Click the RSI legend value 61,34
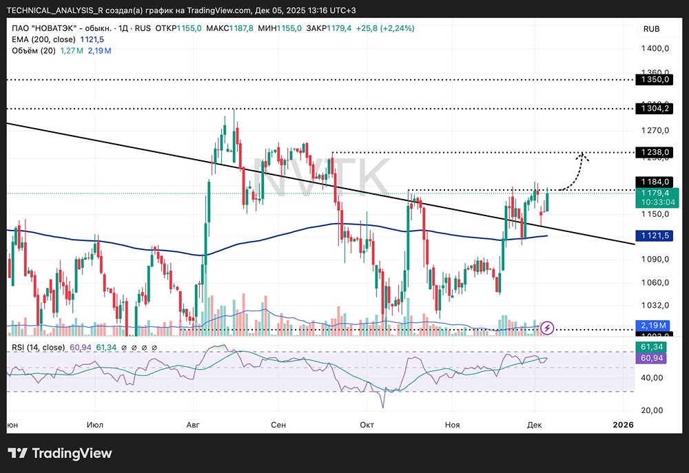This screenshot has height=473, width=689. 106,348
